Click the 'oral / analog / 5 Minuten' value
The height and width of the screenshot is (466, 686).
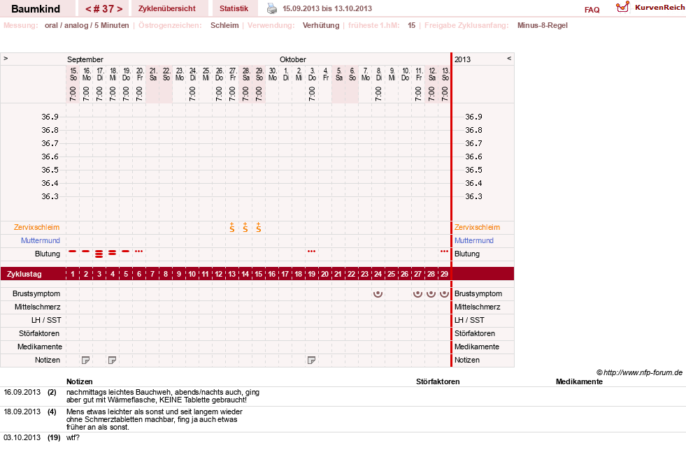pos(87,25)
